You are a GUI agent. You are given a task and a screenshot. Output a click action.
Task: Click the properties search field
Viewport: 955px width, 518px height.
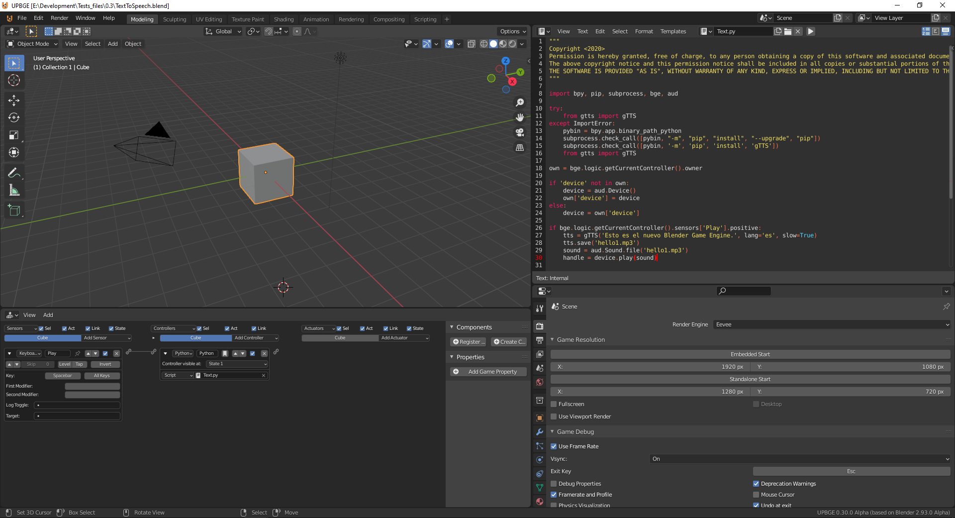pyautogui.click(x=744, y=291)
